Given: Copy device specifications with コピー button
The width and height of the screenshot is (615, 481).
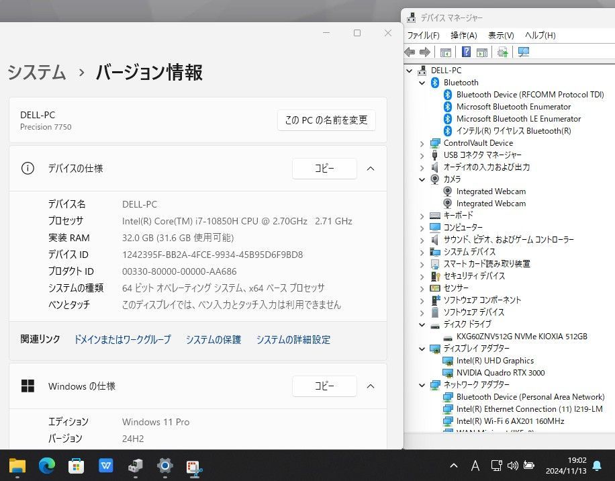Looking at the screenshot, I should coord(324,169).
